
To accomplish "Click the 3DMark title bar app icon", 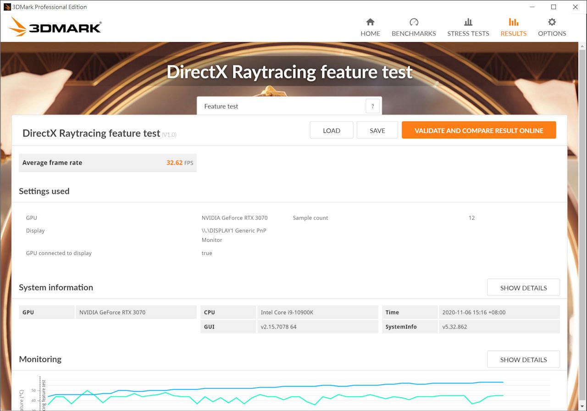I will tap(7, 7).
